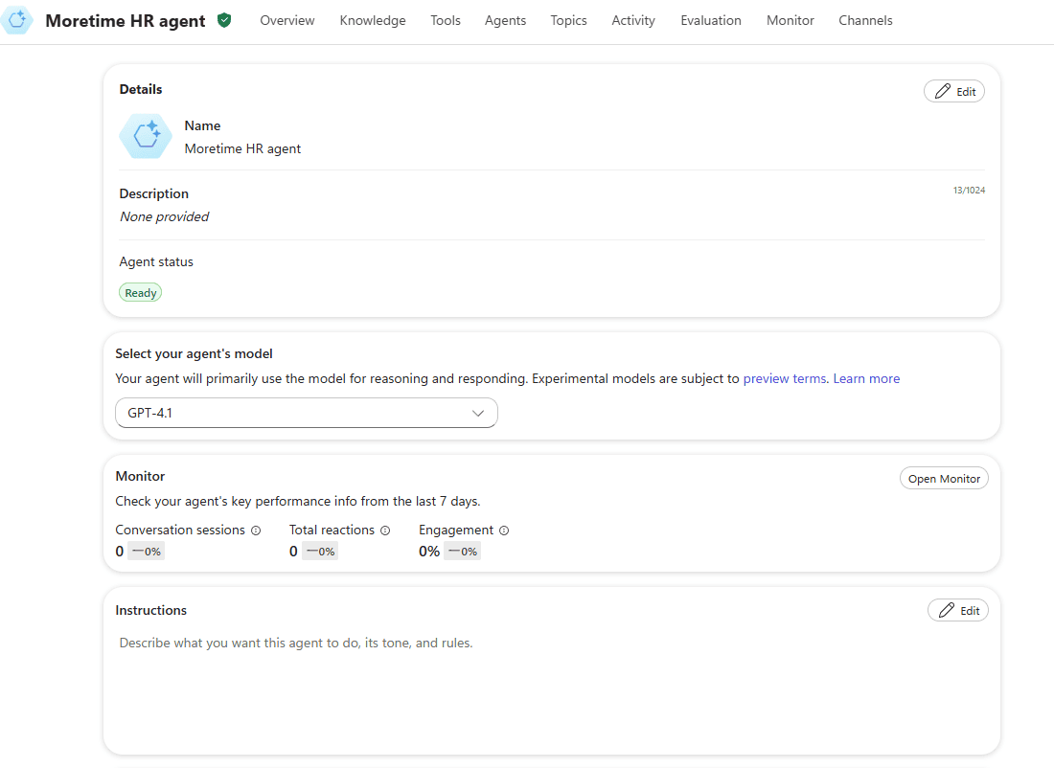Click the Conversation sessions label

click(180, 531)
